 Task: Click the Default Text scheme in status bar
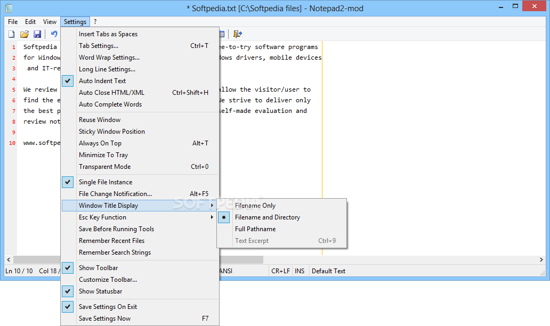pyautogui.click(x=329, y=271)
